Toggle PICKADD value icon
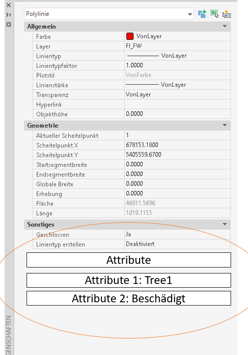248x355 pixels. (202, 14)
